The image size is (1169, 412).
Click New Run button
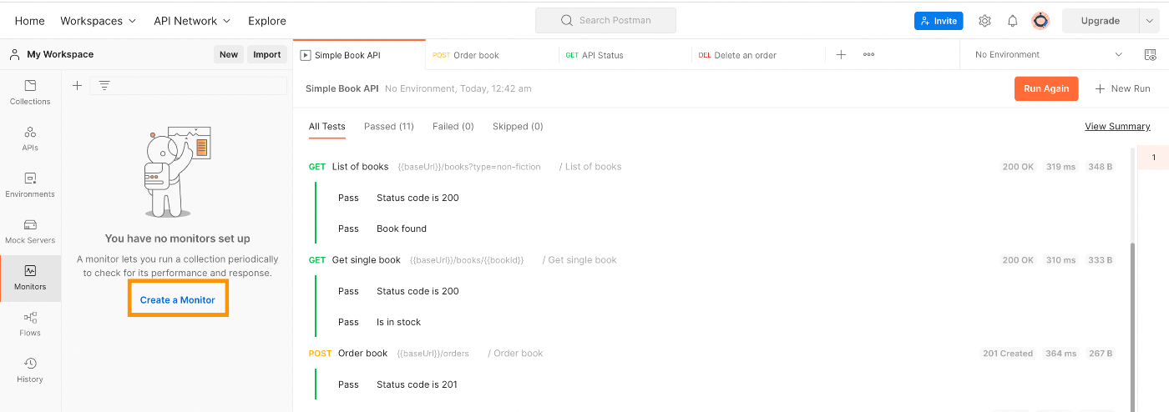[1122, 88]
